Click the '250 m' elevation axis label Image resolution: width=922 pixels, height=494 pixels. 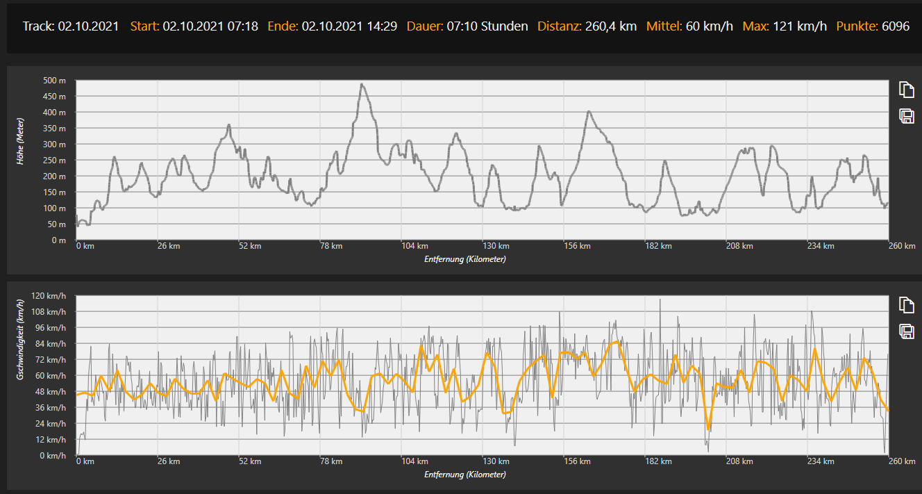click(x=53, y=160)
